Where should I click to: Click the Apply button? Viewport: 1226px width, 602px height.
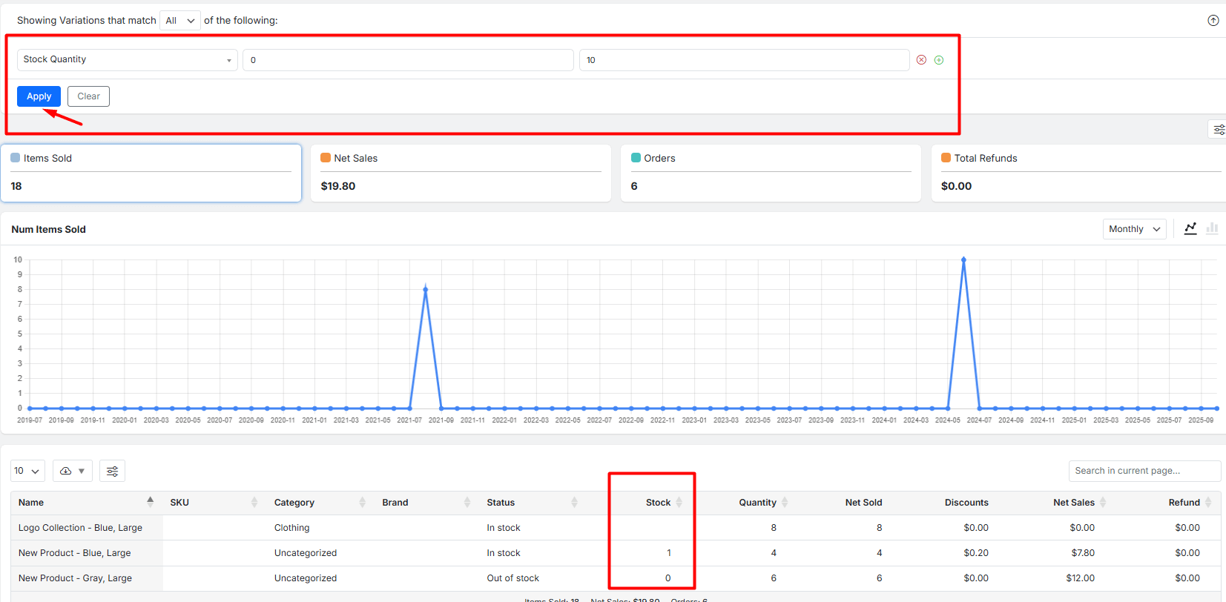(39, 96)
